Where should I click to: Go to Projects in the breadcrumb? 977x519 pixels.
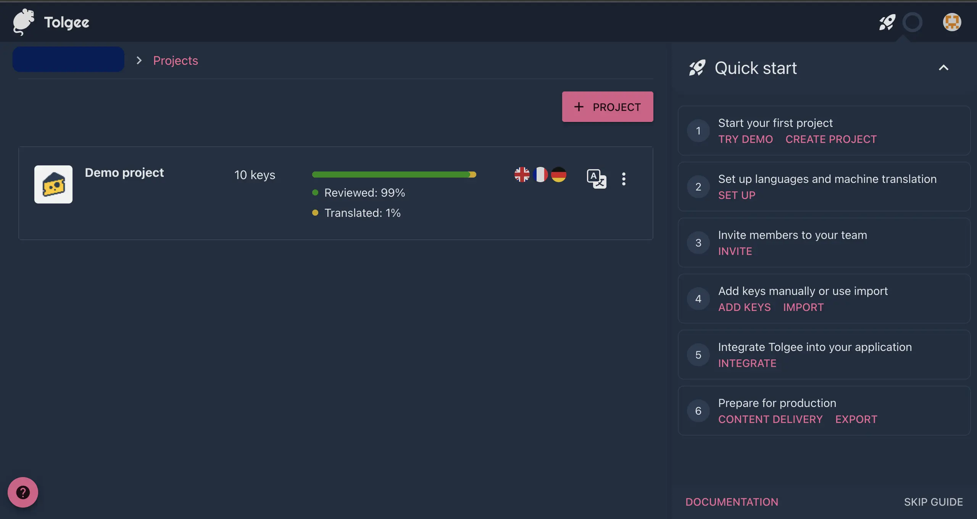point(175,60)
